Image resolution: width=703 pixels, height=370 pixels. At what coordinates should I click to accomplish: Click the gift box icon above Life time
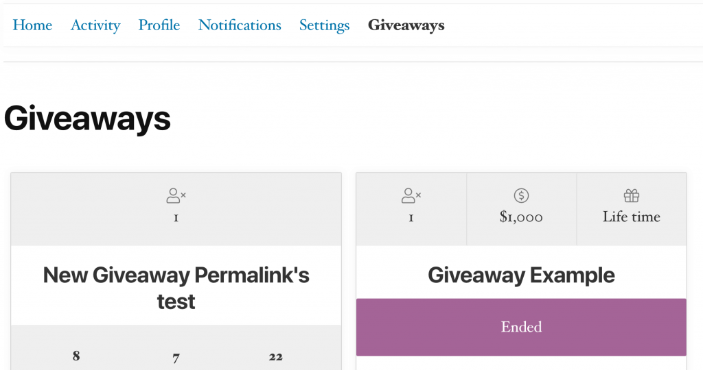[x=632, y=195]
